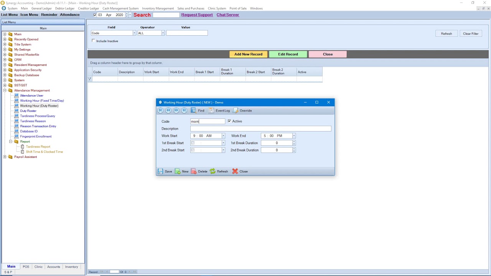The width and height of the screenshot is (491, 276).
Task: Expand the CRM folder
Action: coord(5,60)
